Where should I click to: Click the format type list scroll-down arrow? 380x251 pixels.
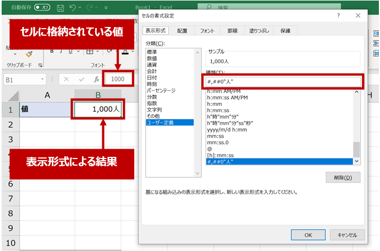point(356,161)
